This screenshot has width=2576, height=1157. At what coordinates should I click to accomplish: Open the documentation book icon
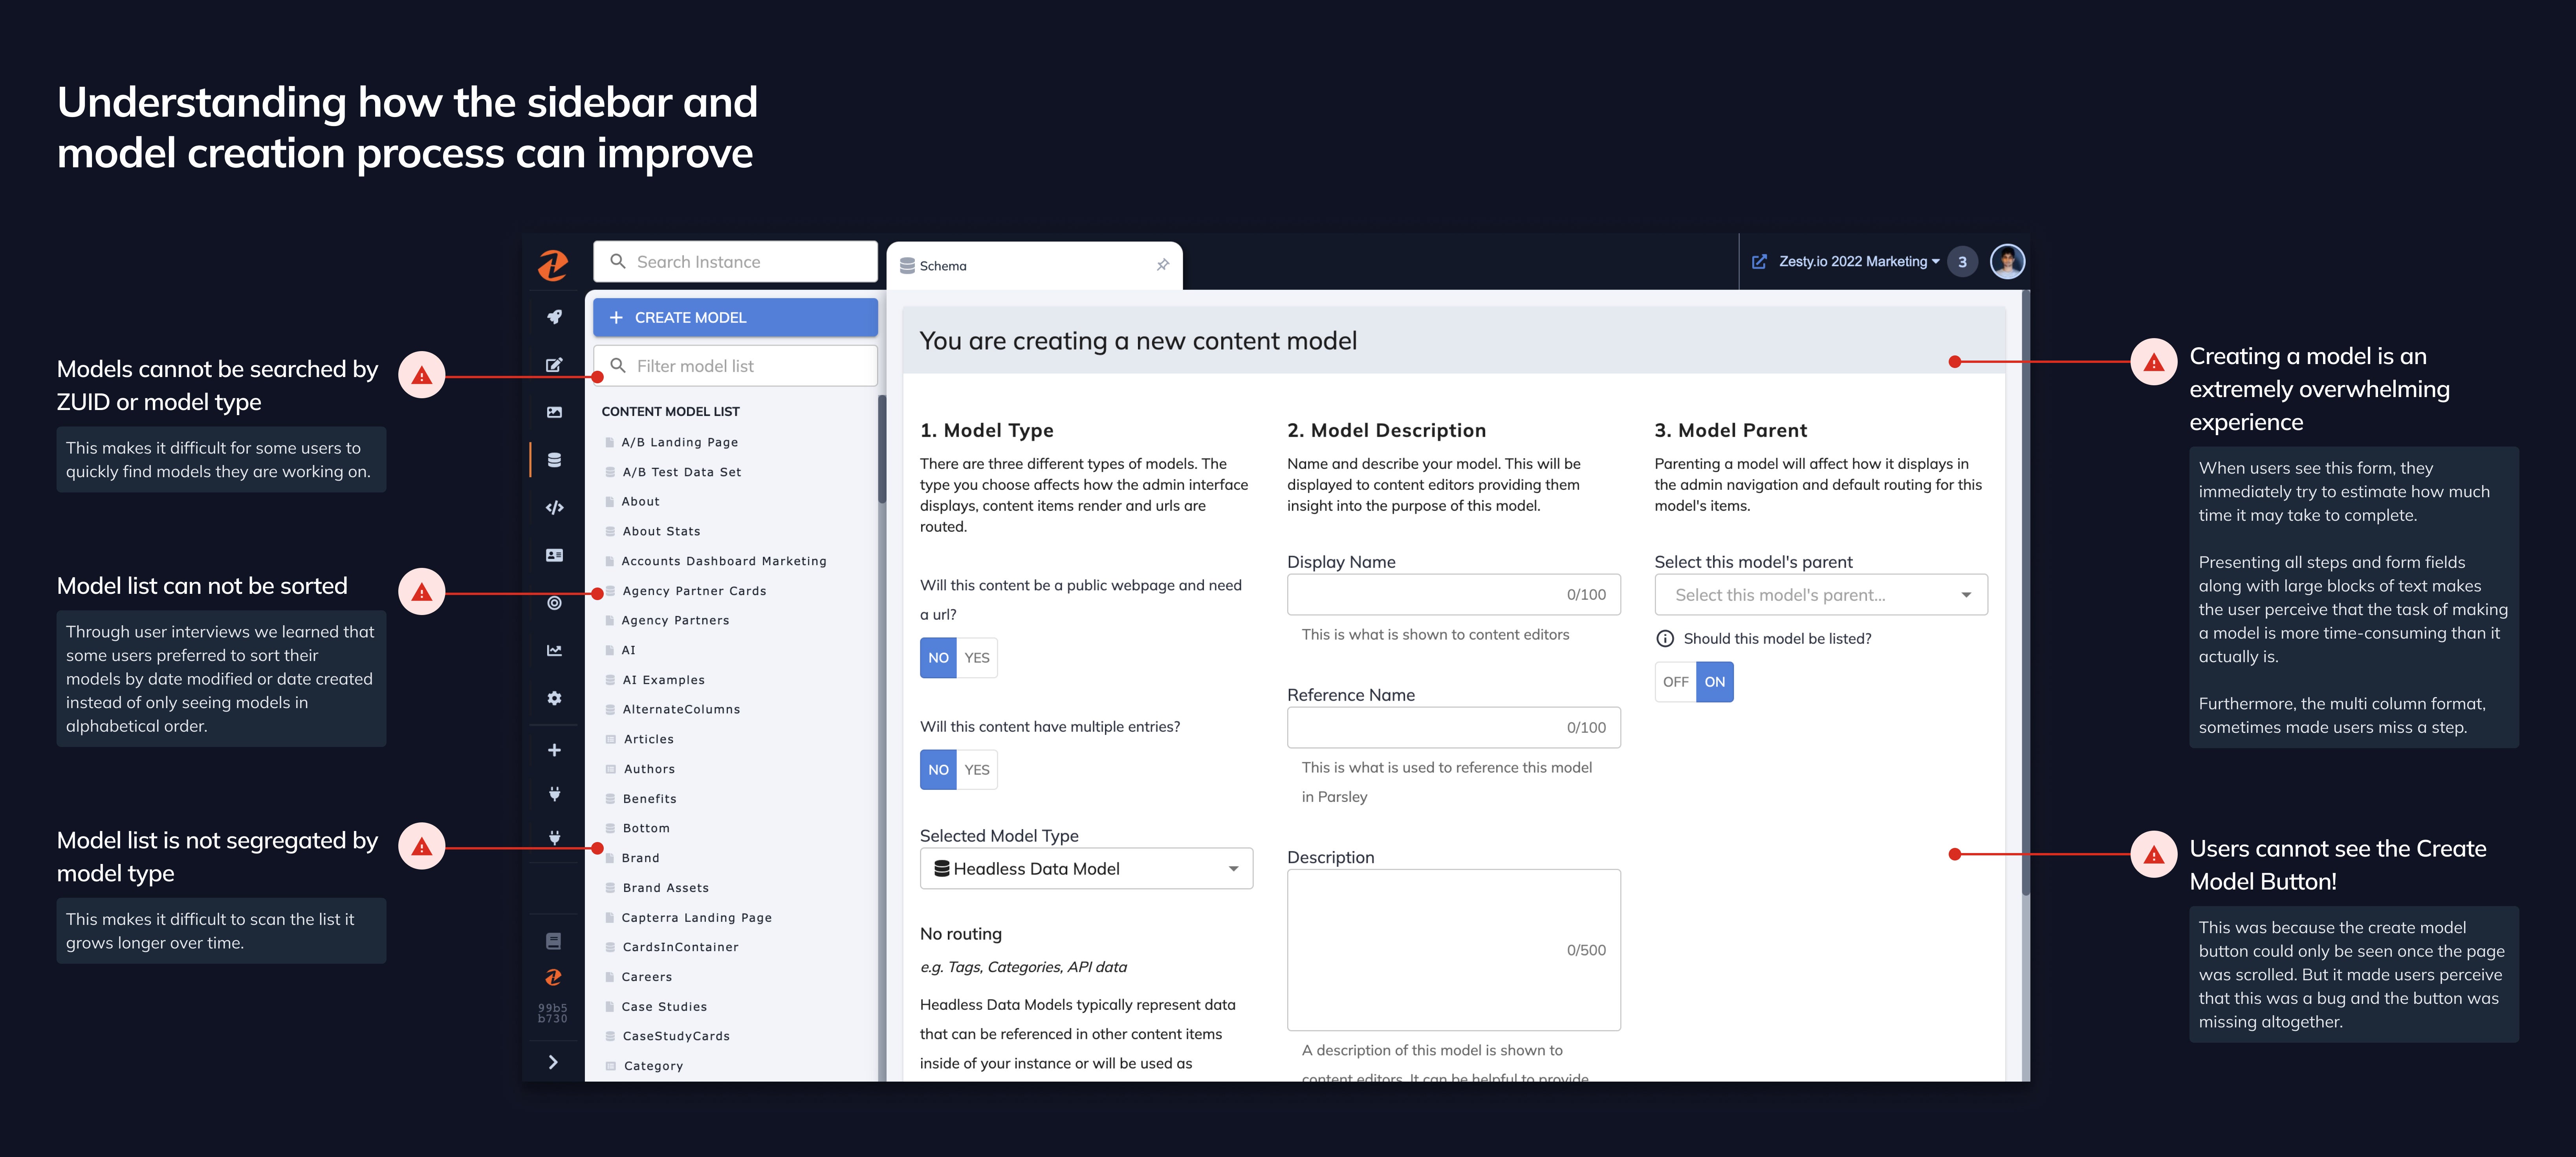(x=554, y=941)
